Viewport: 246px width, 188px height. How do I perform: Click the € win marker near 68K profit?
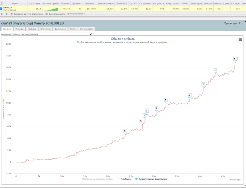pyautogui.click(x=141, y=121)
